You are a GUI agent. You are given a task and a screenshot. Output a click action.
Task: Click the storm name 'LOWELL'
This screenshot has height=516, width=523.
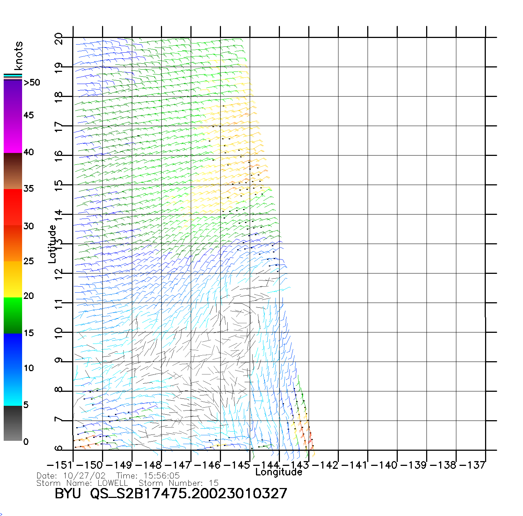113,483
